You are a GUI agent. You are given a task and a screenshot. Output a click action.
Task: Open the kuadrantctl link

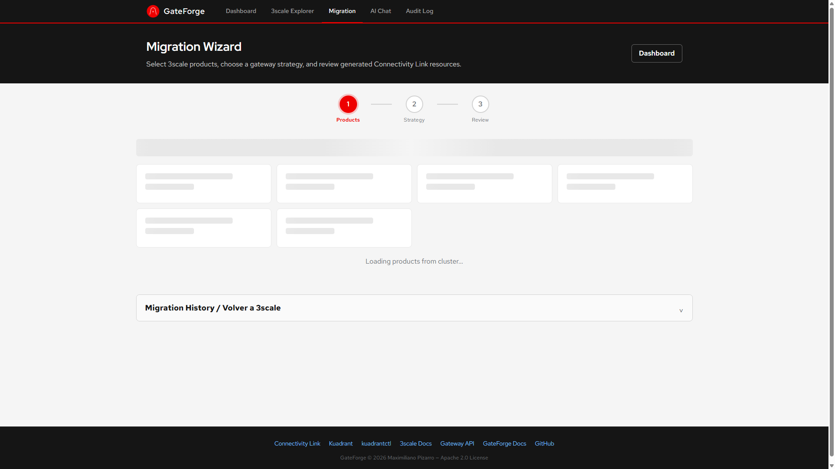coord(376,443)
